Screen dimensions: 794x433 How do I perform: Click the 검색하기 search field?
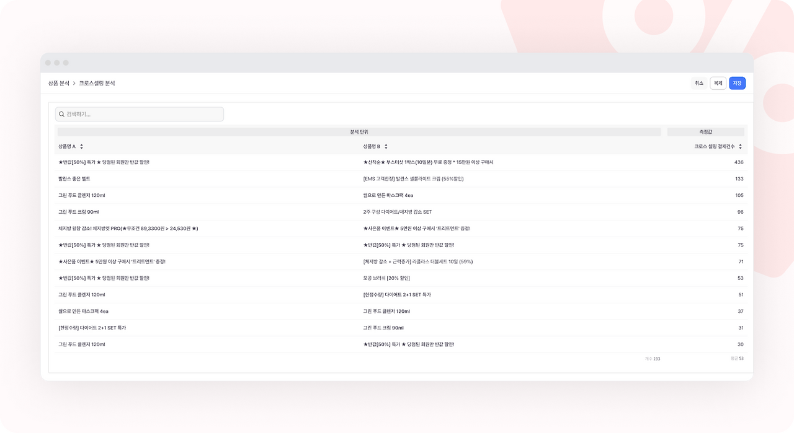tap(139, 114)
